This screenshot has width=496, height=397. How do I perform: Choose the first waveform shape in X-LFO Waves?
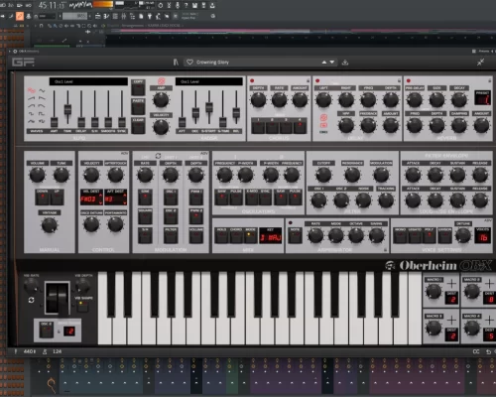click(x=32, y=90)
